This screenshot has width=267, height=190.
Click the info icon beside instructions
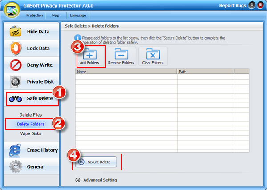tap(77, 38)
